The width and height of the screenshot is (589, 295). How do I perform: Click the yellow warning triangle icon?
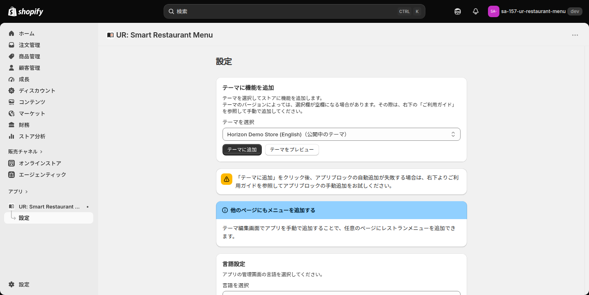tap(227, 179)
